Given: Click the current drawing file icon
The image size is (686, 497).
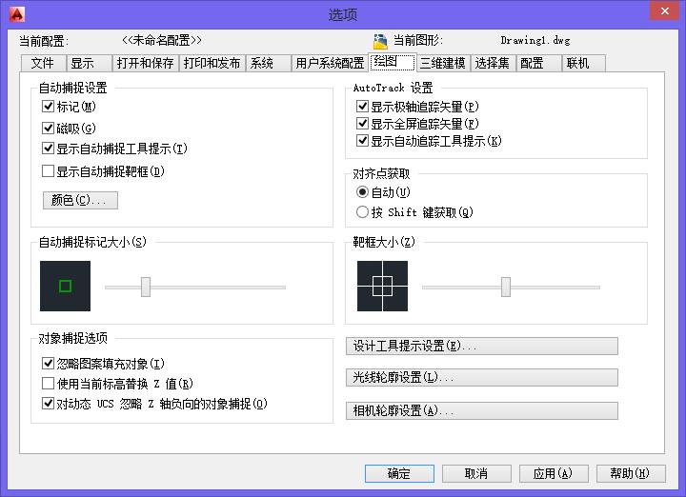Looking at the screenshot, I should pos(380,41).
